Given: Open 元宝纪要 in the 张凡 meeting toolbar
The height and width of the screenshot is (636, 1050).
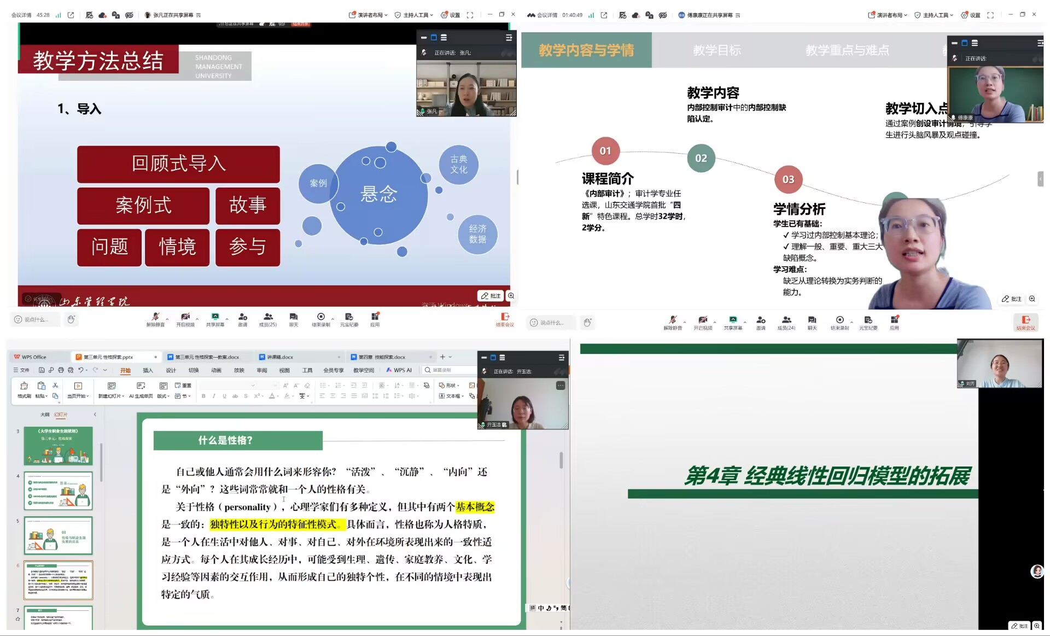Looking at the screenshot, I should (x=349, y=319).
